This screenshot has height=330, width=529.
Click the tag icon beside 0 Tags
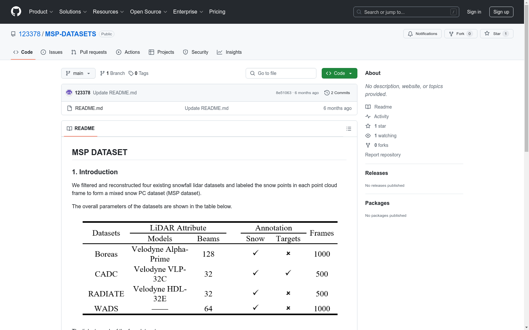pyautogui.click(x=131, y=73)
